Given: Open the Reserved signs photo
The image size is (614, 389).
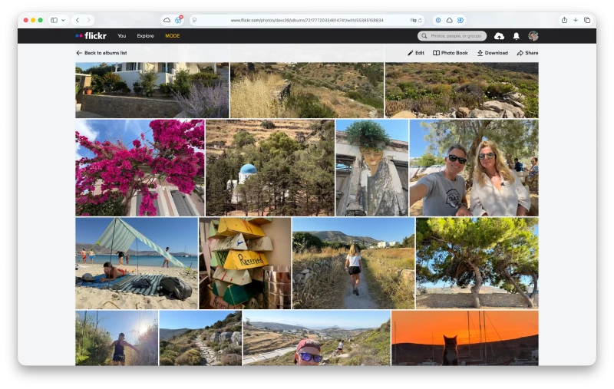Looking at the screenshot, I should click(245, 263).
